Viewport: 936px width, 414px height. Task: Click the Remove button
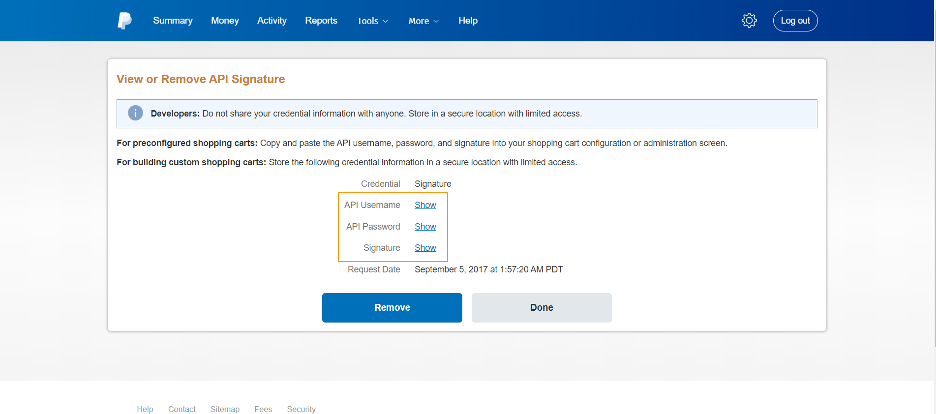pos(392,308)
